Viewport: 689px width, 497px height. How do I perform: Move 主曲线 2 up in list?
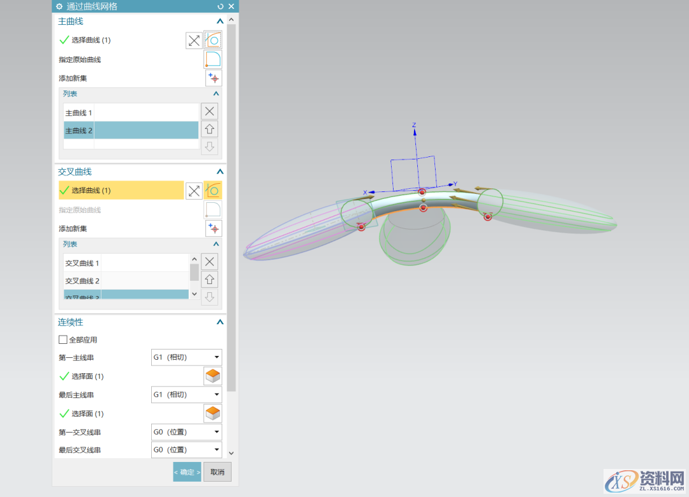[209, 129]
